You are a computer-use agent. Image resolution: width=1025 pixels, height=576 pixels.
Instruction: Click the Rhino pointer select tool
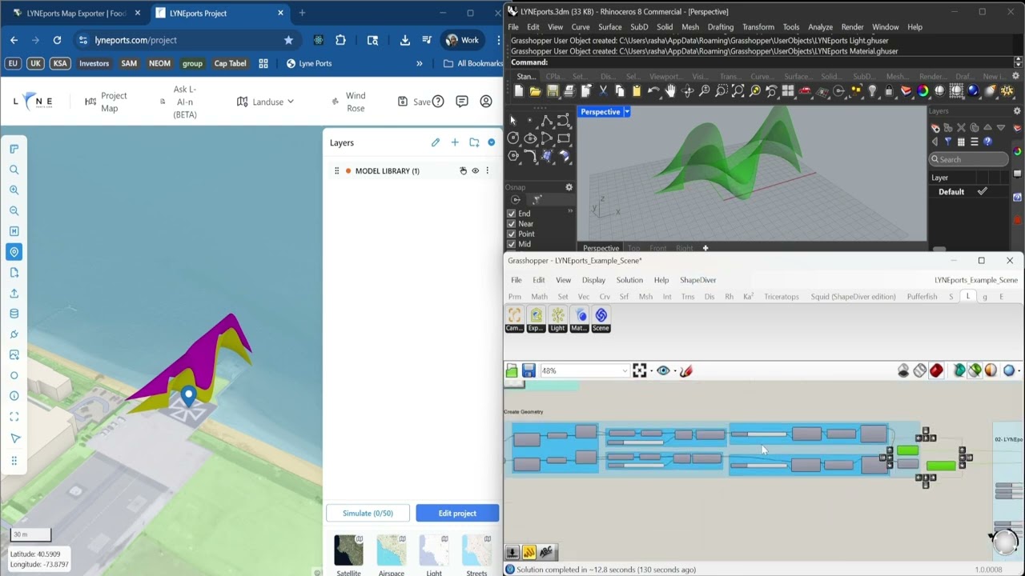[513, 121]
